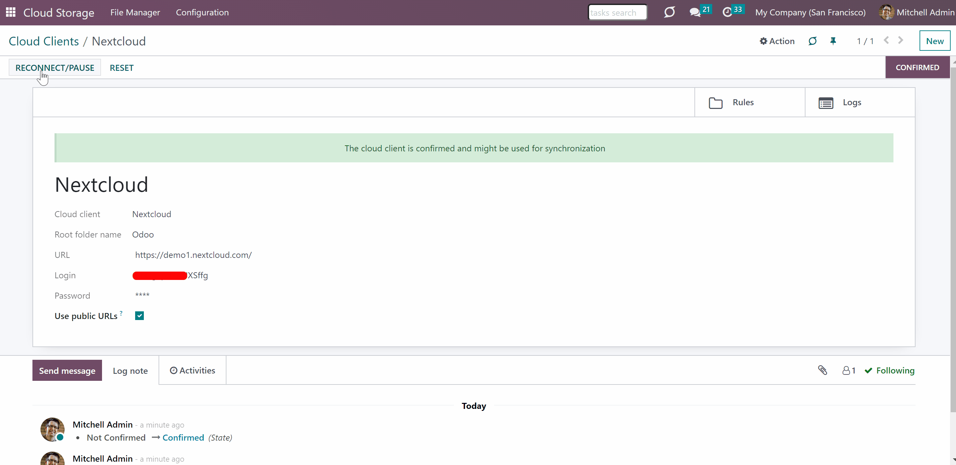Click the CONFIRMED status indicator
956x465 pixels.
click(x=918, y=67)
